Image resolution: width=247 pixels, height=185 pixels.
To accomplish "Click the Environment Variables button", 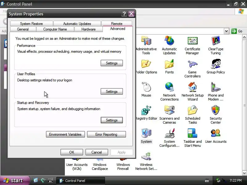I will coord(65,134).
